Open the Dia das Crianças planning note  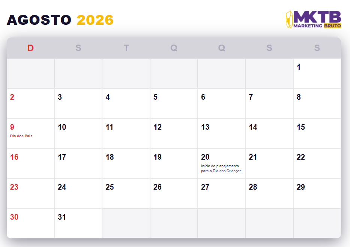[x=221, y=168]
